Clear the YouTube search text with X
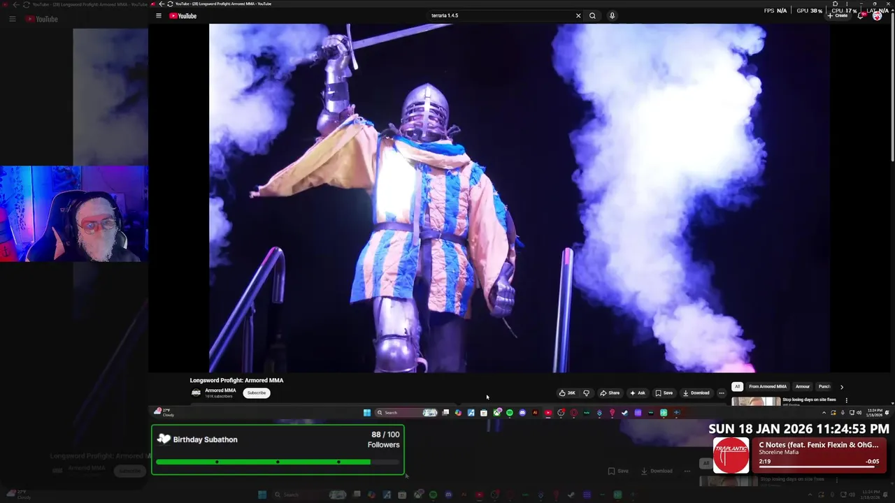The height and width of the screenshot is (503, 895). (x=578, y=15)
